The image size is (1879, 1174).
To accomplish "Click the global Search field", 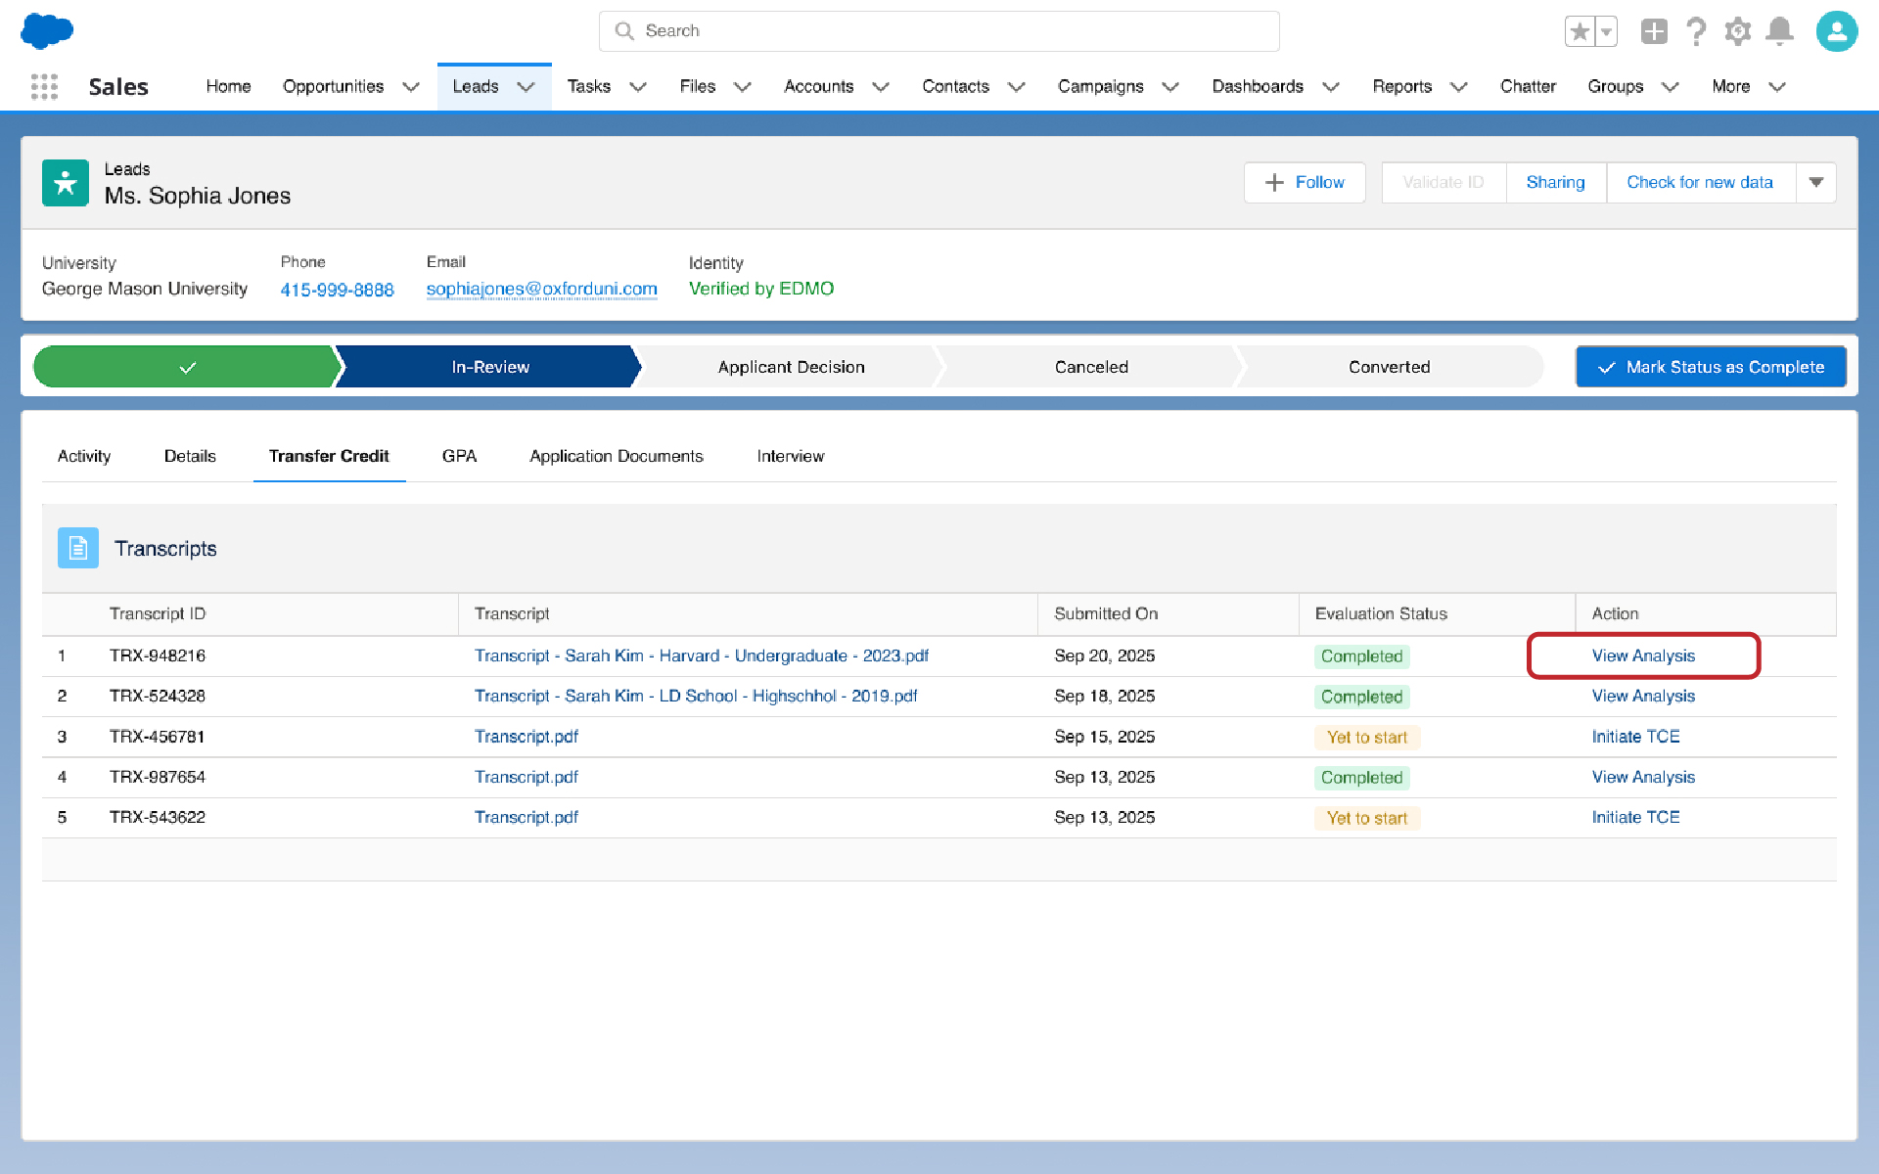I will tap(939, 31).
